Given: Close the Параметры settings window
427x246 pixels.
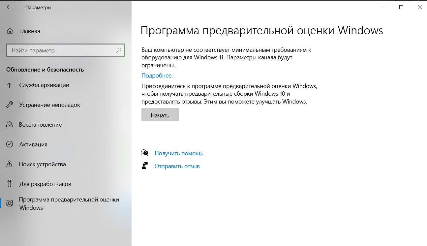Looking at the screenshot, I should (x=420, y=7).
